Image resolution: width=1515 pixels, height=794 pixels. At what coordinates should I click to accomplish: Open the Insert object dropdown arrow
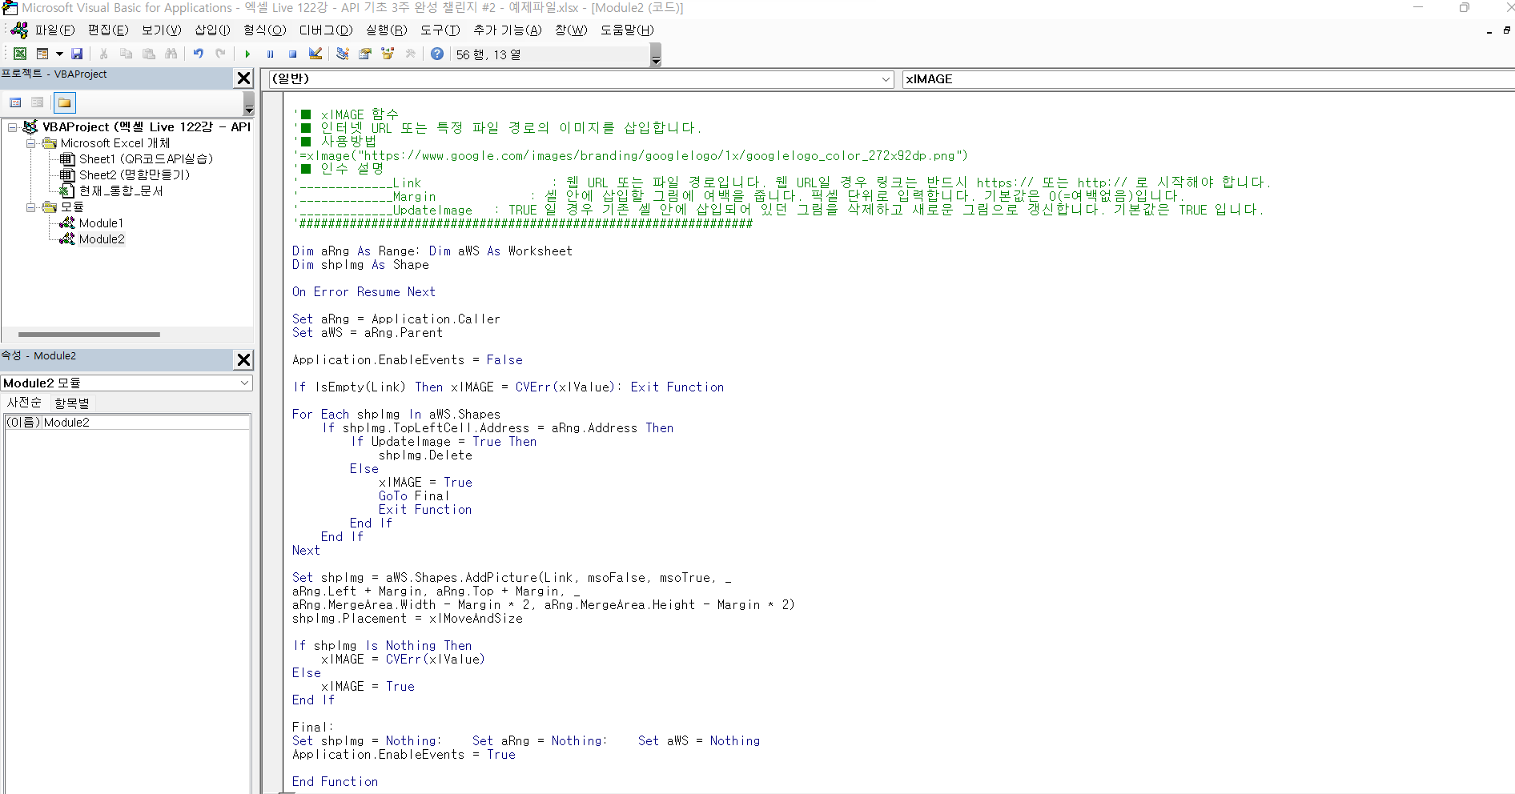tap(59, 54)
